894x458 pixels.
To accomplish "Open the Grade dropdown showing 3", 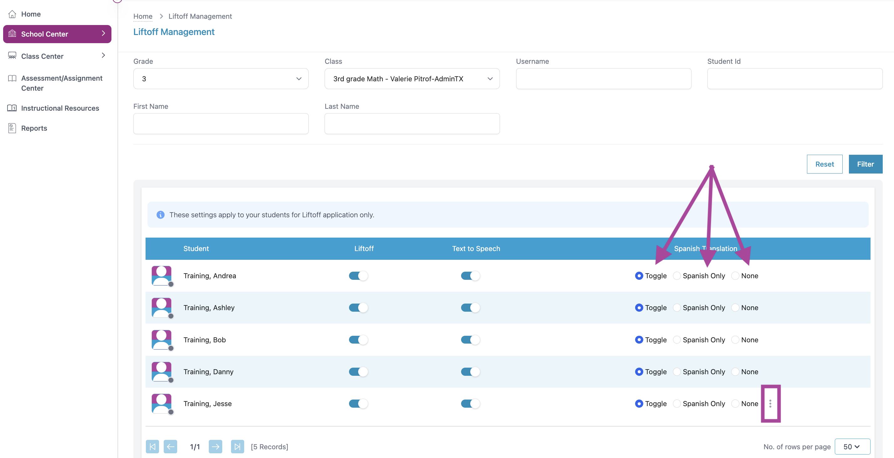I will pyautogui.click(x=221, y=79).
